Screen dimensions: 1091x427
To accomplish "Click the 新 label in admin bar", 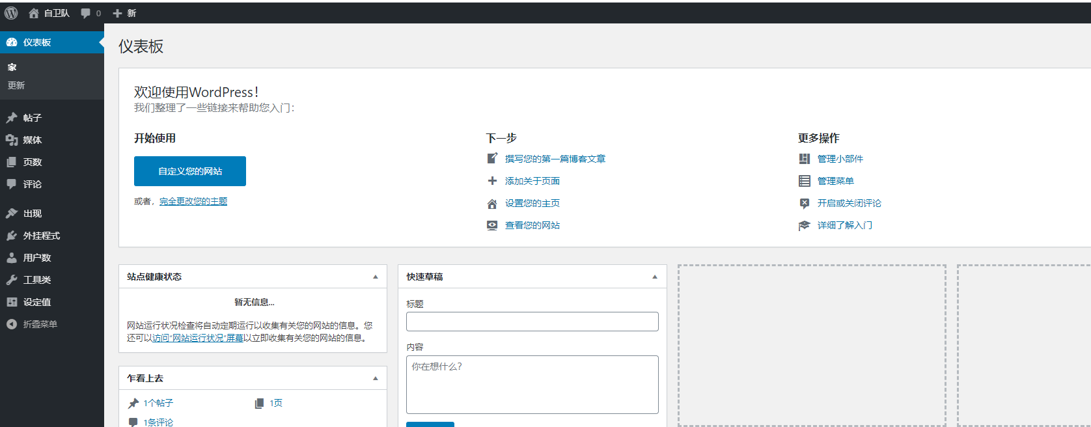I will pyautogui.click(x=131, y=13).
